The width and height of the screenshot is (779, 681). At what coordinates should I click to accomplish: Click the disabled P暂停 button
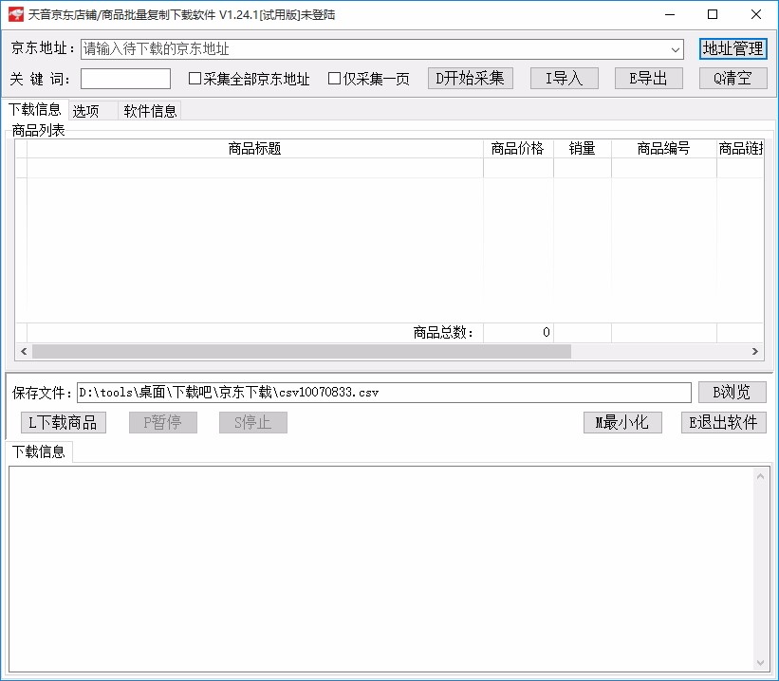click(x=163, y=423)
